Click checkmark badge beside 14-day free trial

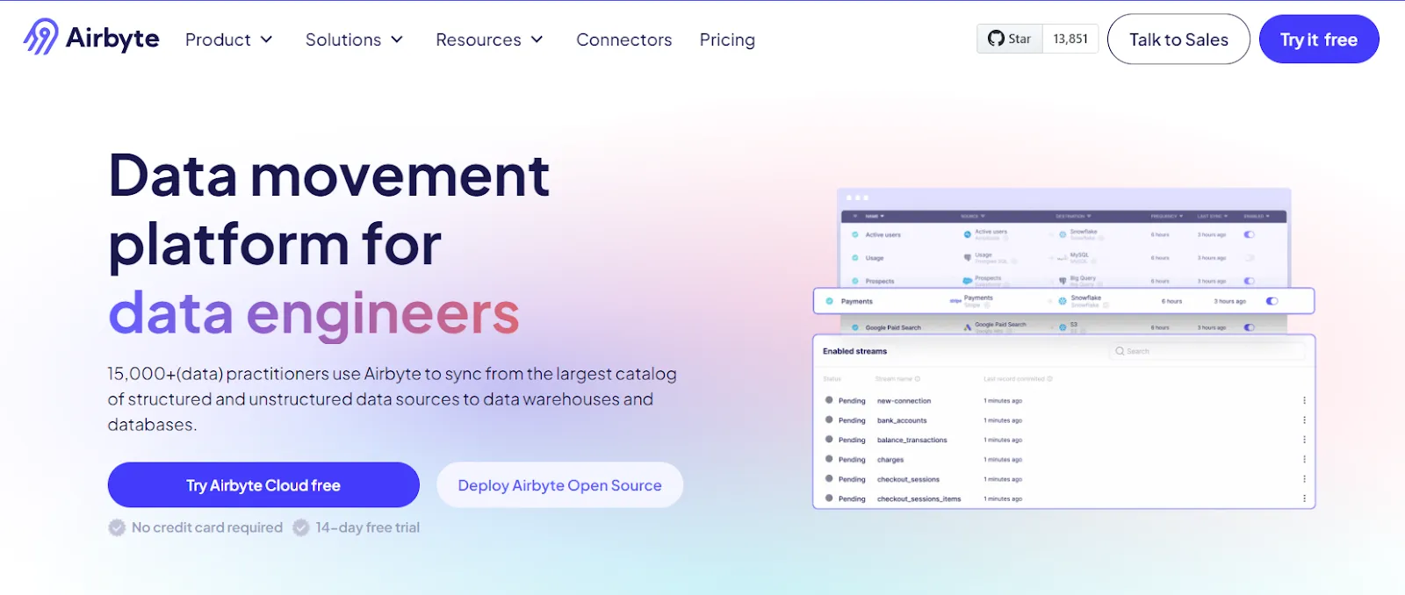coord(301,527)
